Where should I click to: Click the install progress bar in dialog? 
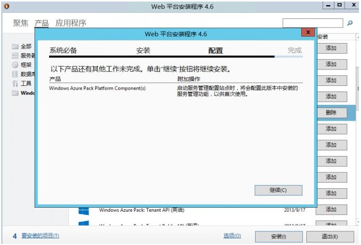click(x=176, y=56)
